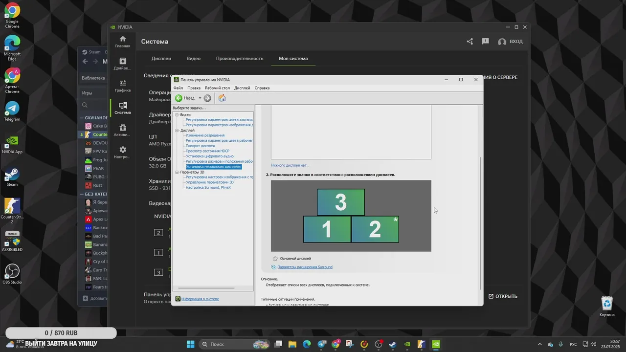Click Steam back arrow in Steam window

point(85,62)
